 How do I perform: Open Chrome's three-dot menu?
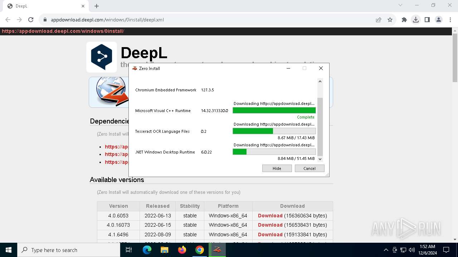pos(450,20)
